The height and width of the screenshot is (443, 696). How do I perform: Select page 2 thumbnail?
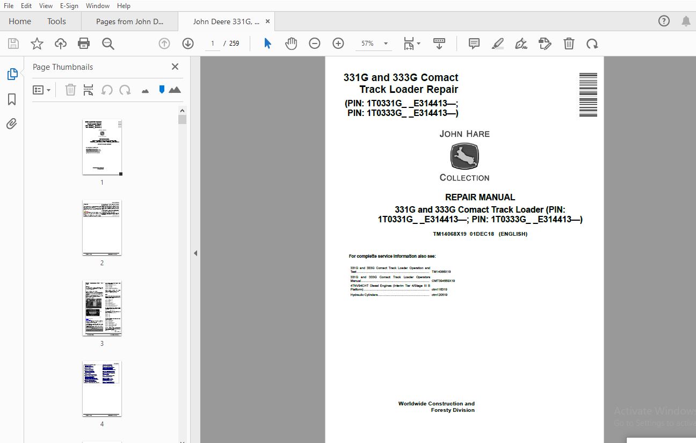pyautogui.click(x=102, y=228)
